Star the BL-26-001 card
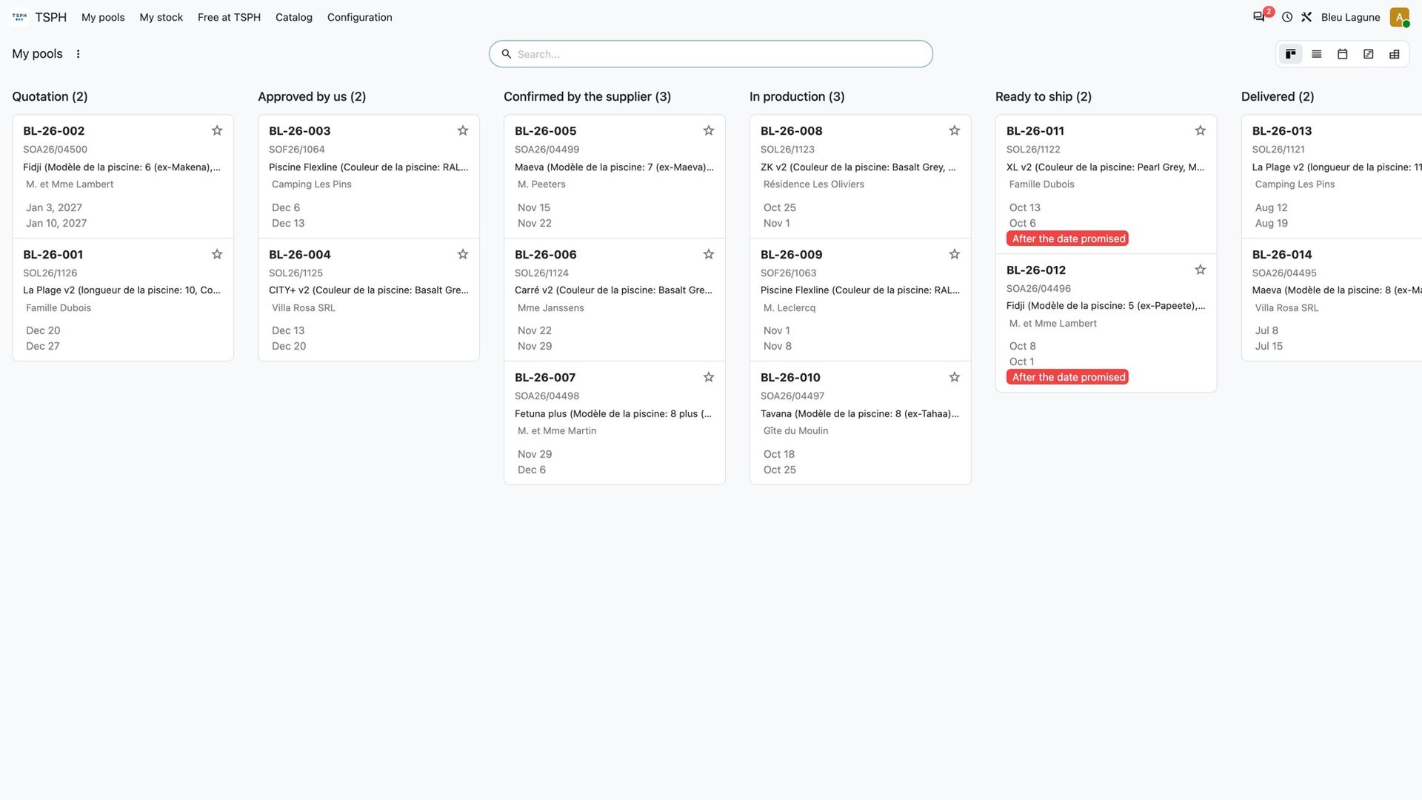Viewport: 1422px width, 800px height. [x=217, y=254]
